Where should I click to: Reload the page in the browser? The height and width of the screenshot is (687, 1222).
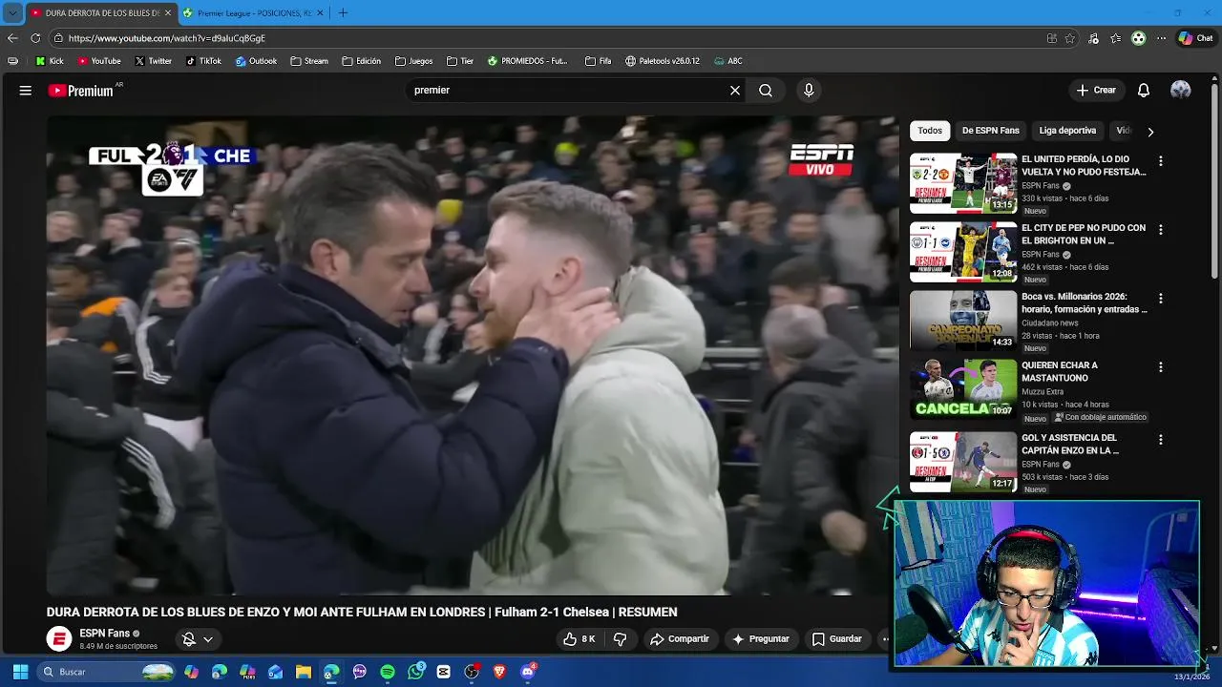(x=35, y=38)
